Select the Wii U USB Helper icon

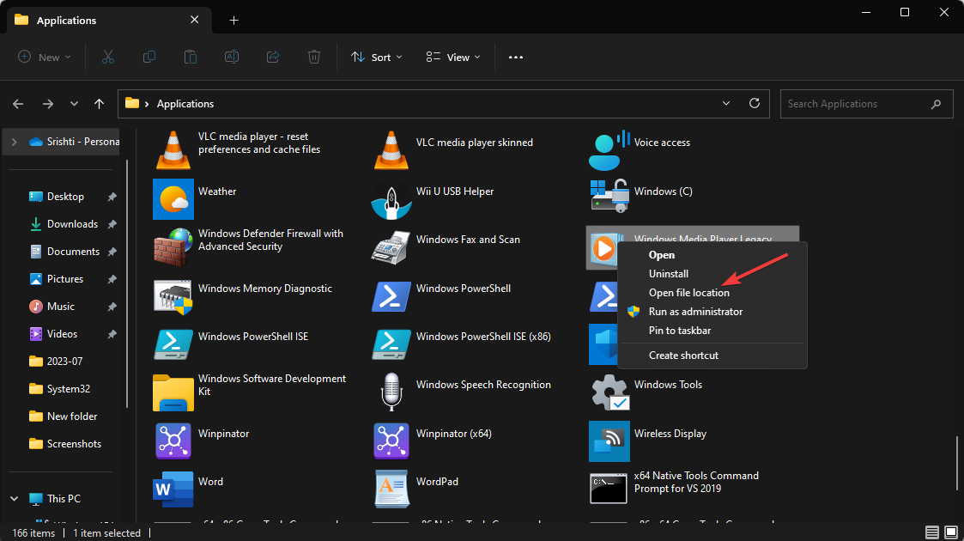[391, 200]
